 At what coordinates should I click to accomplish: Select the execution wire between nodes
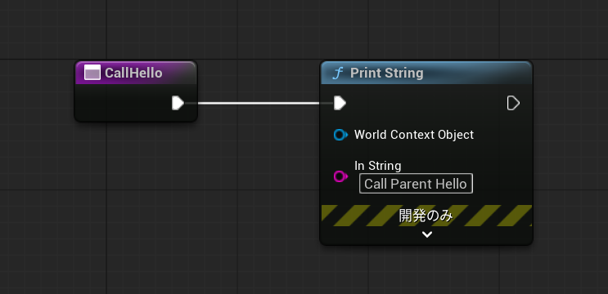pyautogui.click(x=259, y=103)
